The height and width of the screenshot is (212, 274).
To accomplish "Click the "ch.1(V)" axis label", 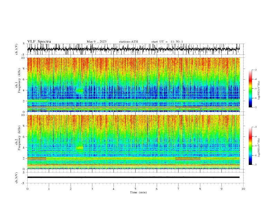I will point(17,49).
